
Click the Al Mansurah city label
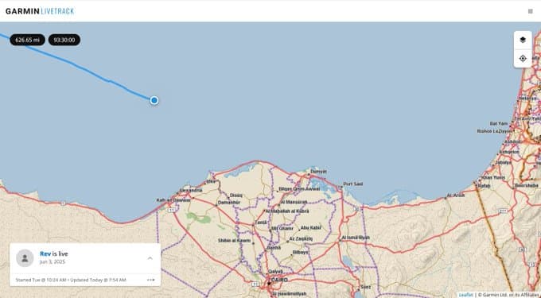[294, 202]
